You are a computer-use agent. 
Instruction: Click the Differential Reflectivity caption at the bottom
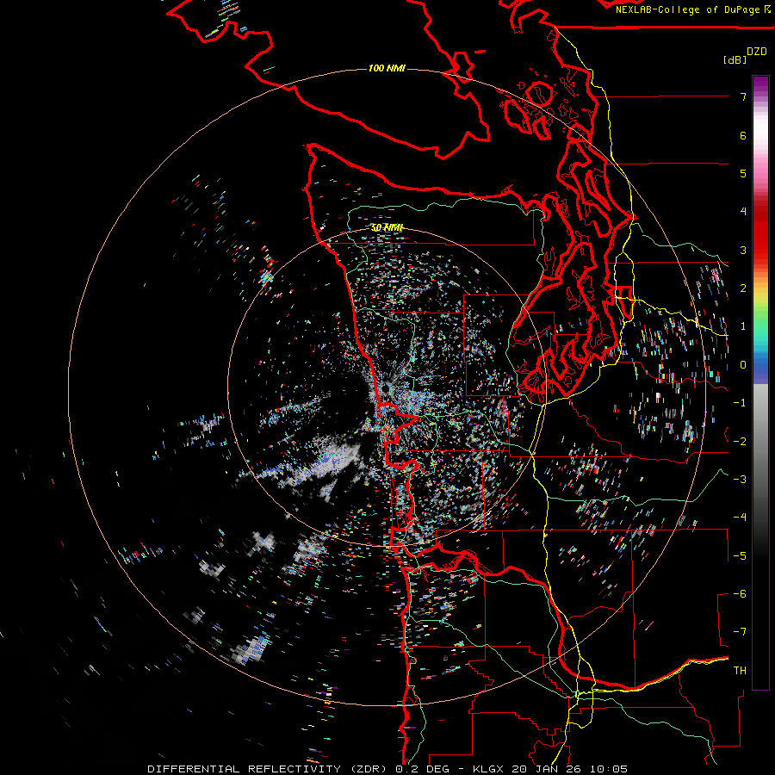click(387, 769)
